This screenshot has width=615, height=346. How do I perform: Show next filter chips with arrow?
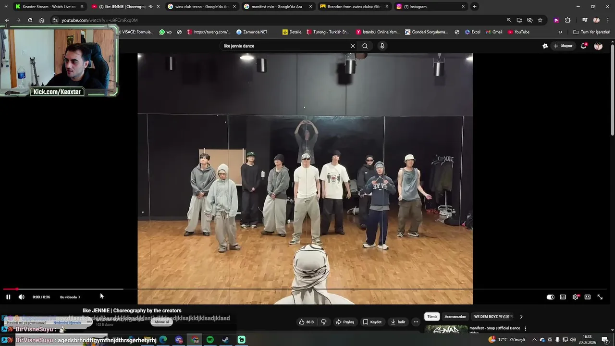[x=521, y=317]
